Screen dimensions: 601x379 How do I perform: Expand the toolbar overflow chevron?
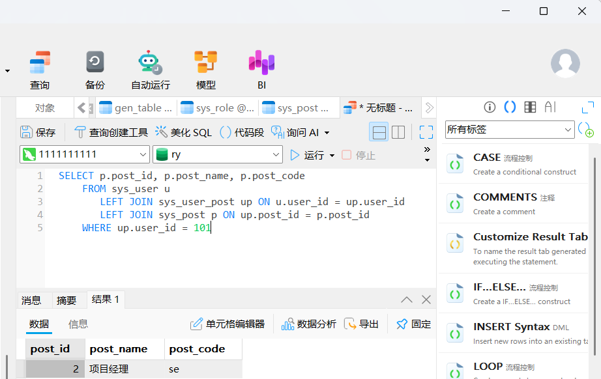tap(427, 149)
